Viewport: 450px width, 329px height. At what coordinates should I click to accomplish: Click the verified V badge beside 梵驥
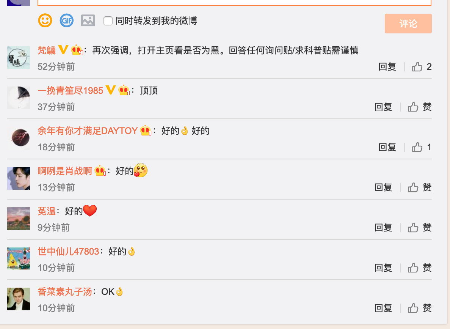(63, 50)
